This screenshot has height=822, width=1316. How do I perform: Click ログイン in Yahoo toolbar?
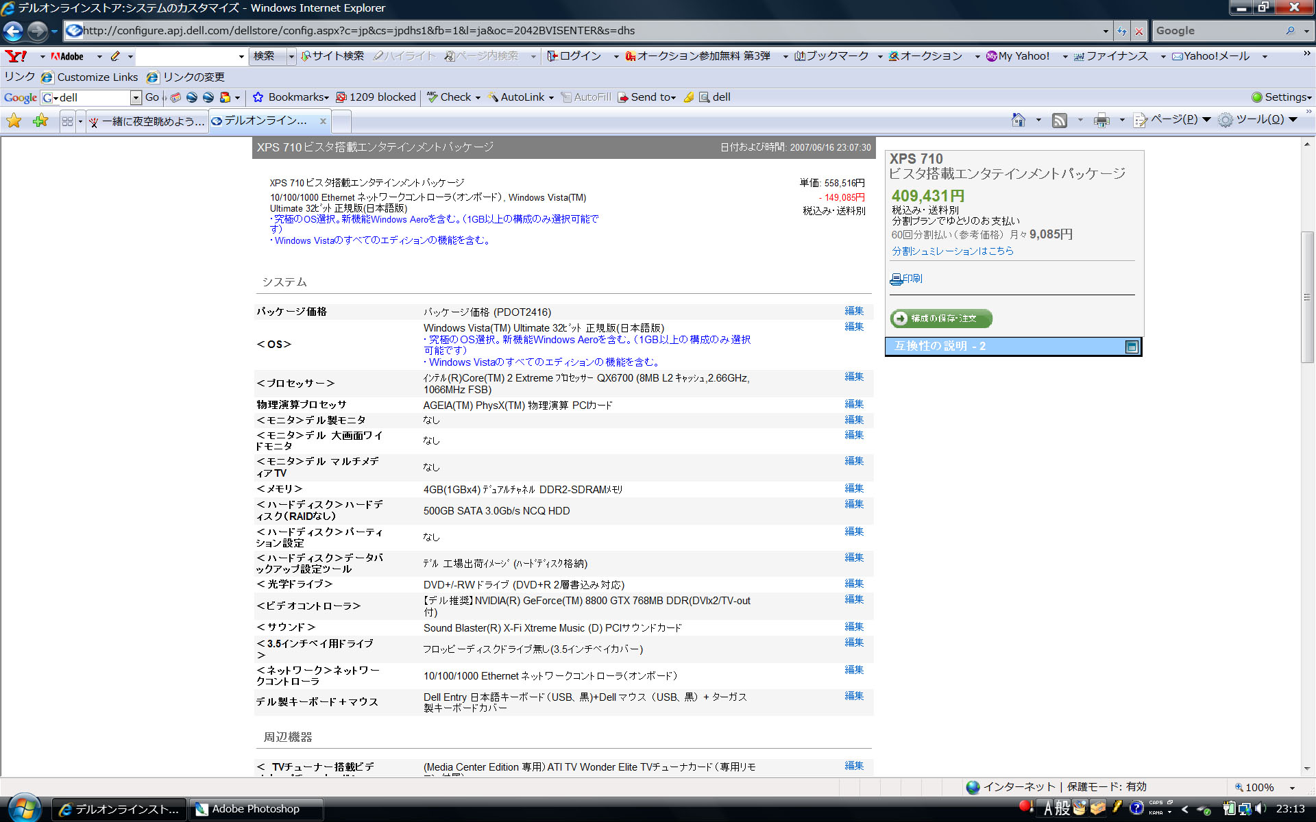tap(574, 56)
